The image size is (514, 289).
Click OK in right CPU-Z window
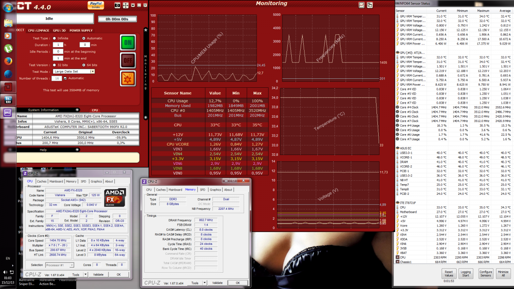point(238,283)
